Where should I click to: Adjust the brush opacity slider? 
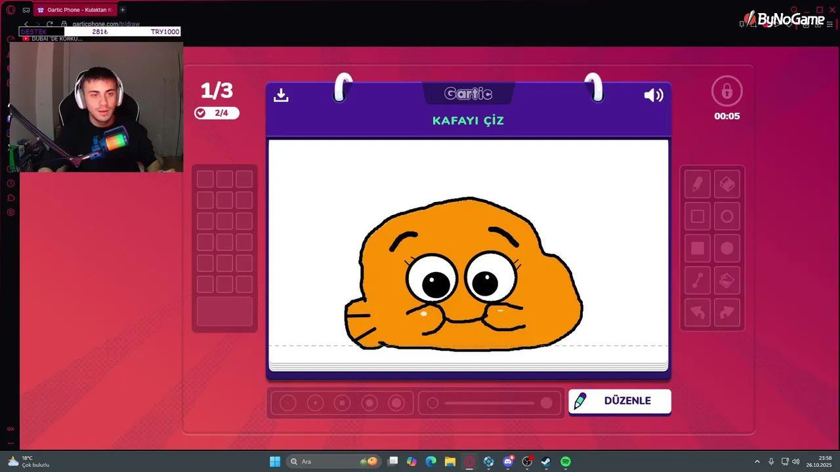pyautogui.click(x=490, y=403)
